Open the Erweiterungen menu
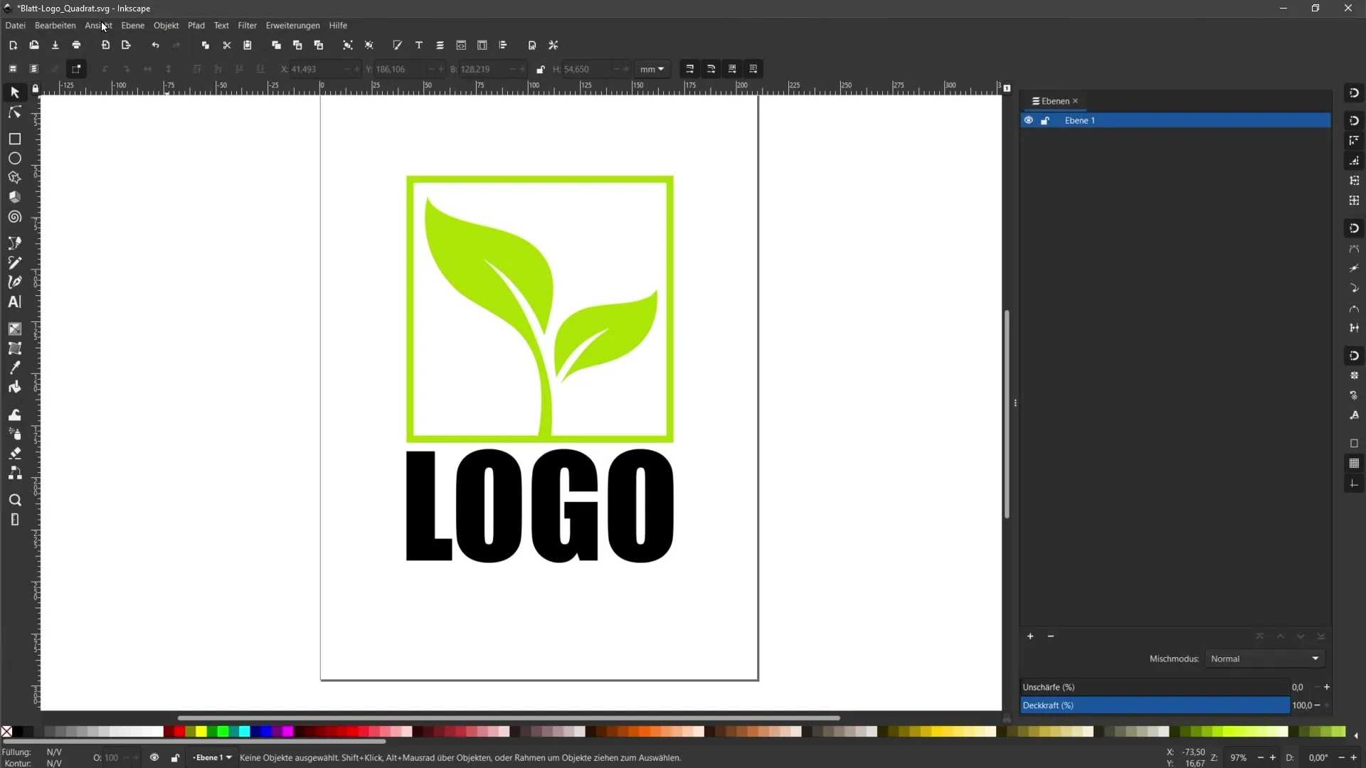This screenshot has width=1366, height=768. [292, 26]
